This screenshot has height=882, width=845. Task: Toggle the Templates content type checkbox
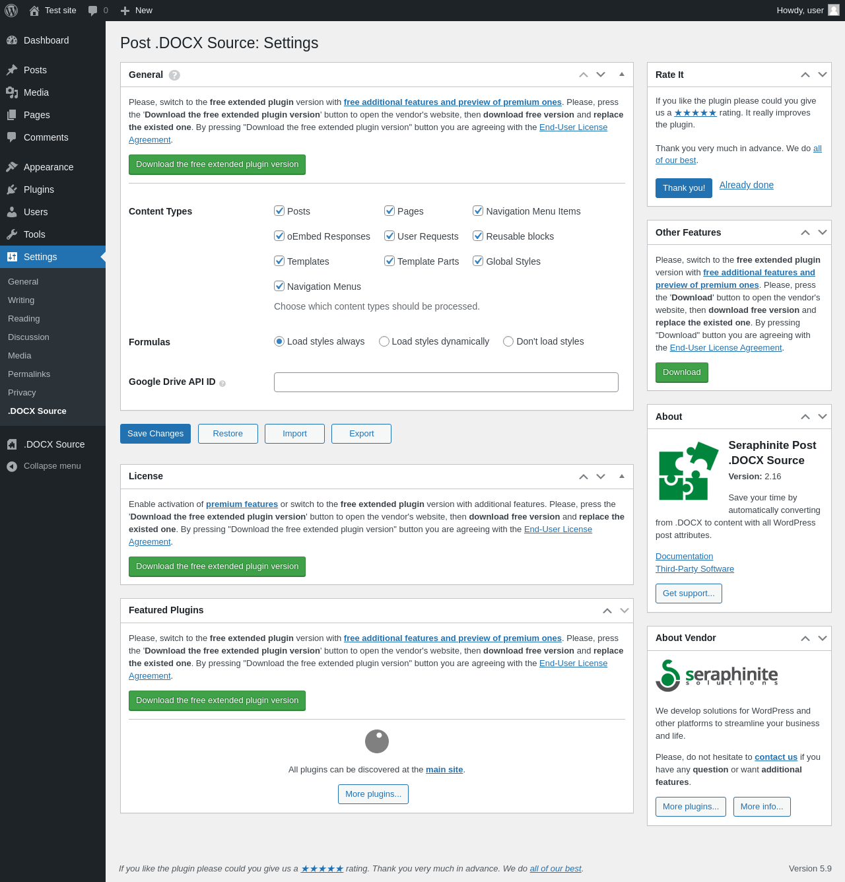(279, 261)
